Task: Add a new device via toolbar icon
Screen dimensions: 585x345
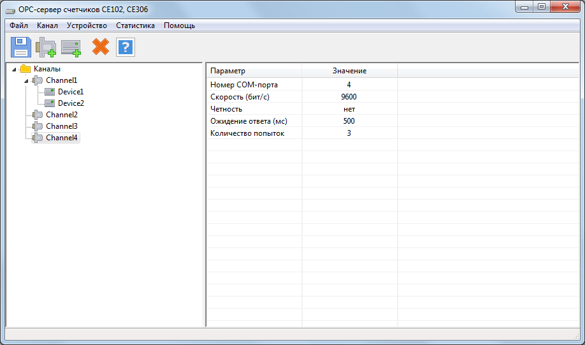Action: [x=71, y=48]
